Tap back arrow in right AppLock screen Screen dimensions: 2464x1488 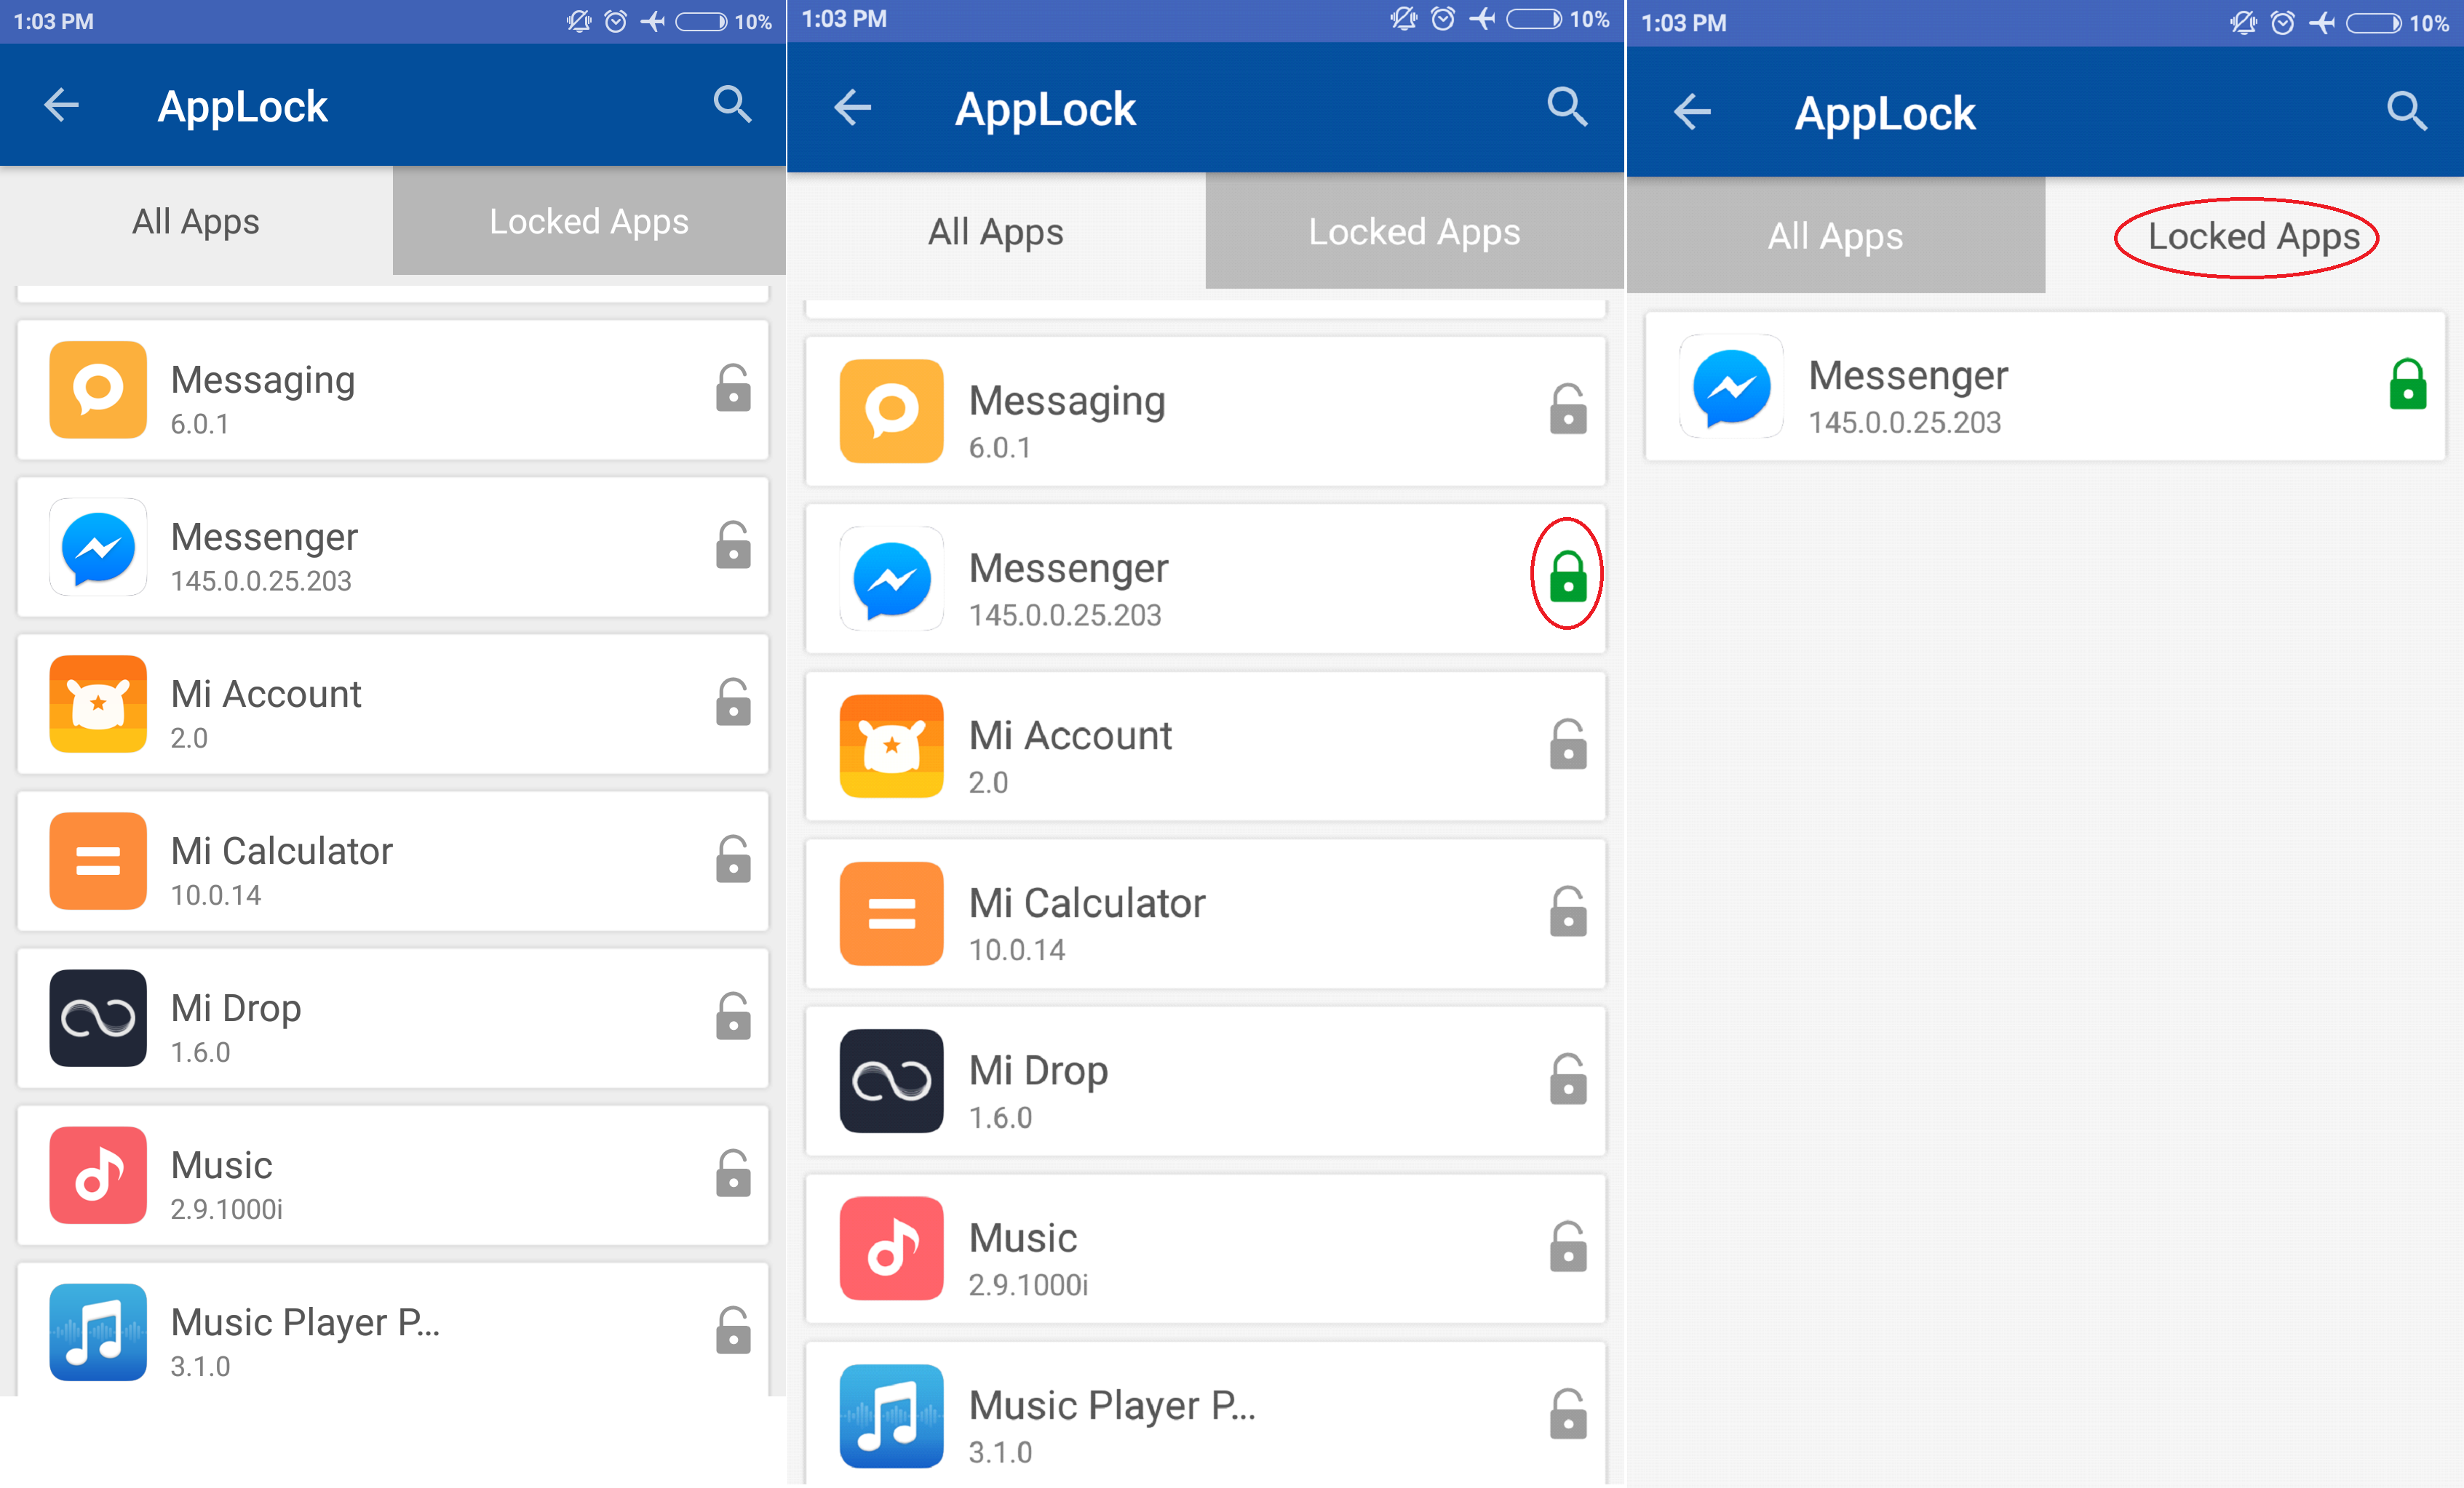click(1692, 112)
